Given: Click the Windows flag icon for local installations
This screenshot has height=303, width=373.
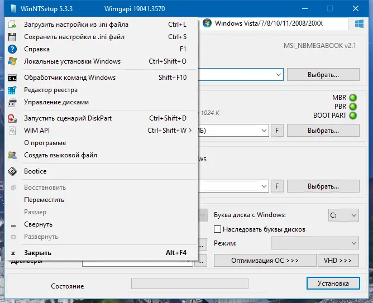Looking at the screenshot, I should [x=12, y=61].
